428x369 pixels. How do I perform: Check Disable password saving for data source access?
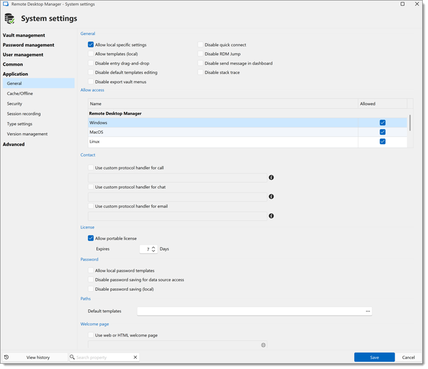pos(91,280)
